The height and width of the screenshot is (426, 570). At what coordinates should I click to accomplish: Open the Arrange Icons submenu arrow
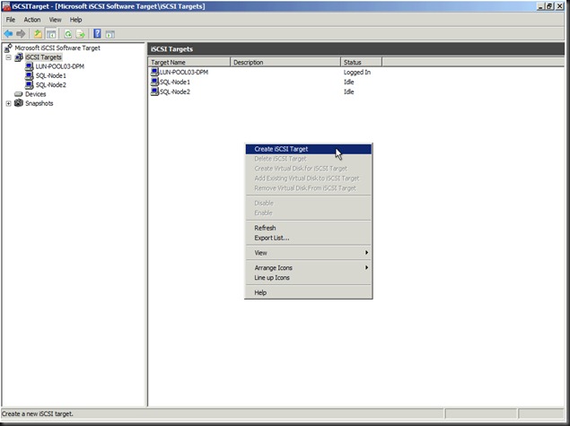367,267
